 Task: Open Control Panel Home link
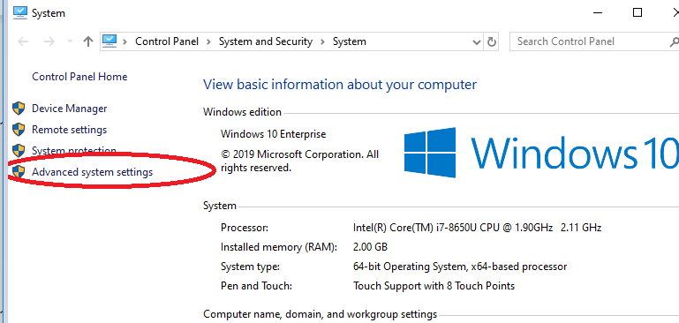(x=79, y=77)
